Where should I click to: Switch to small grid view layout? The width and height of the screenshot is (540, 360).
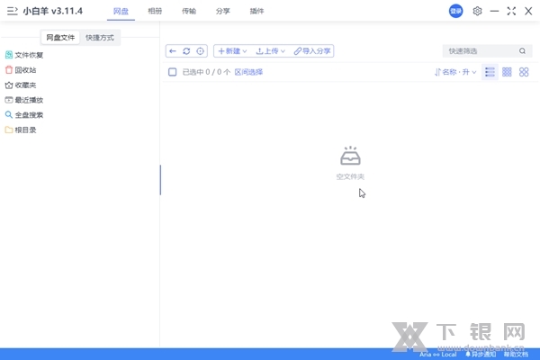click(507, 72)
